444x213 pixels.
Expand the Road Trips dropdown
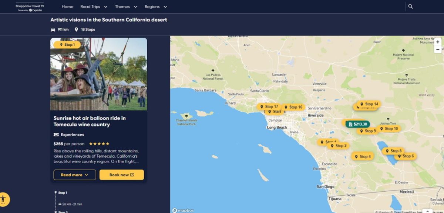coord(94,6)
